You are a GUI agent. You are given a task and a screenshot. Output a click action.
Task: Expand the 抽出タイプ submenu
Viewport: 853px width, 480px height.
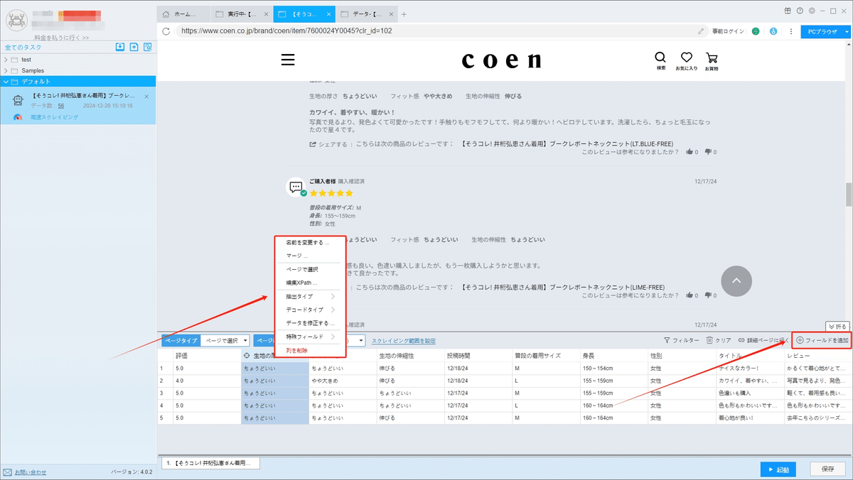310,296
